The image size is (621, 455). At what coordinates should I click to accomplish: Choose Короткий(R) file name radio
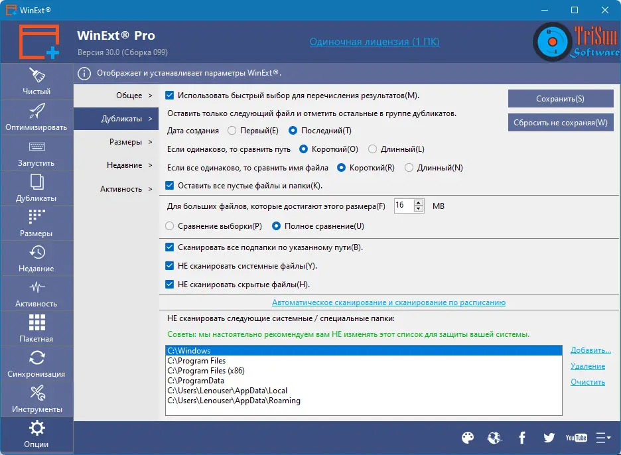341,168
